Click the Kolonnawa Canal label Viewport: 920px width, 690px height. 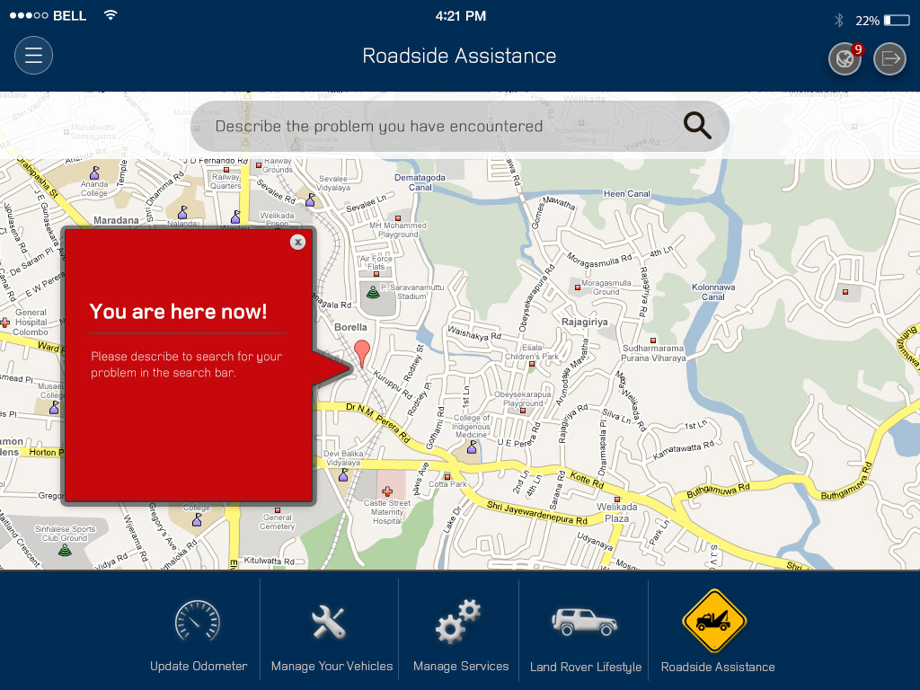point(712,292)
